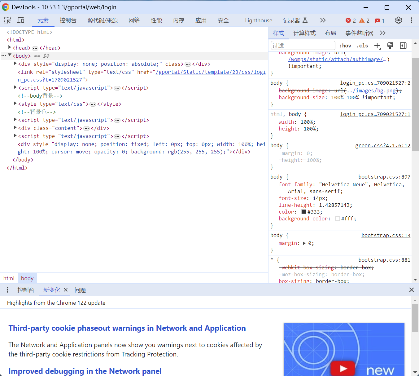This screenshot has width=419, height=376.
Task: Open the drawer 问题 tab
Action: point(80,290)
